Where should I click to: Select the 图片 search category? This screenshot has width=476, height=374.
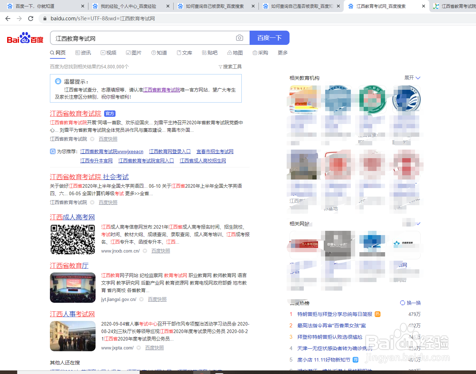134,53
